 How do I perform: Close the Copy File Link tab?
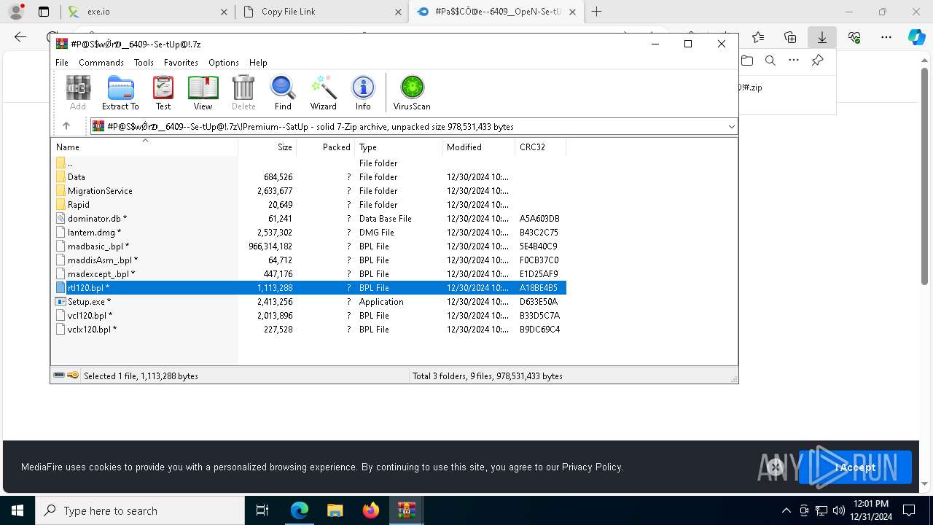[398, 12]
